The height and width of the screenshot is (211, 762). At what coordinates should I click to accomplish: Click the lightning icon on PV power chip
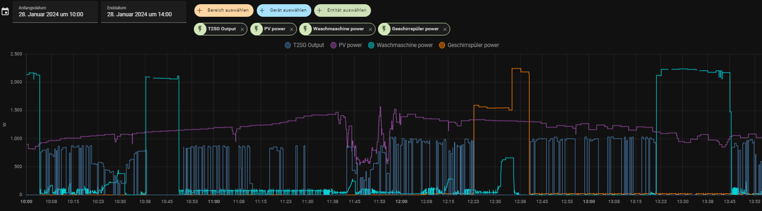[256, 29]
